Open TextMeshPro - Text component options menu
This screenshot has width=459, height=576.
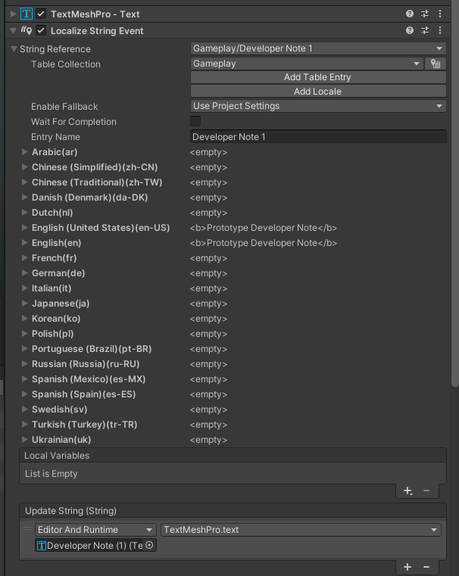pos(440,14)
